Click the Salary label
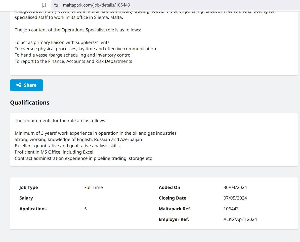300x242 pixels. coord(26,198)
